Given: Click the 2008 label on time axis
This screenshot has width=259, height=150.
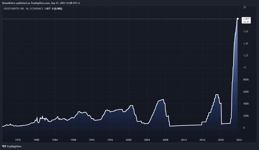Looking at the screenshot, I should (165, 140).
